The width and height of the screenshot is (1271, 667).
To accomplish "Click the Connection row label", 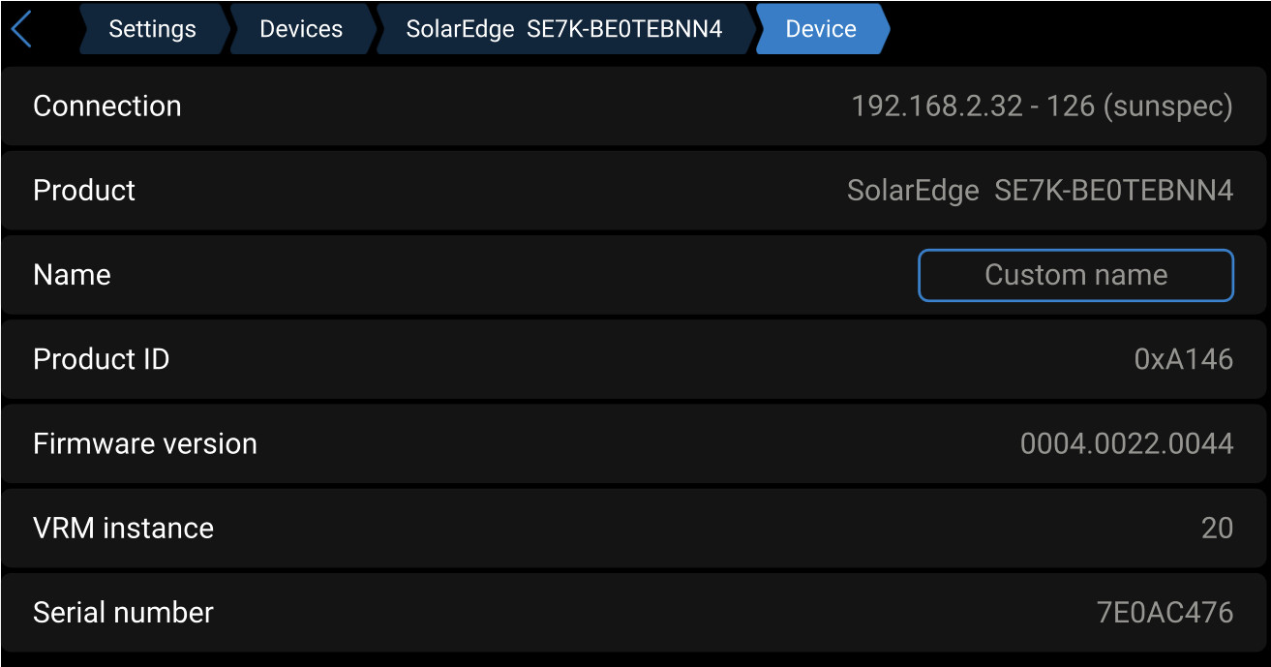I will pos(107,106).
